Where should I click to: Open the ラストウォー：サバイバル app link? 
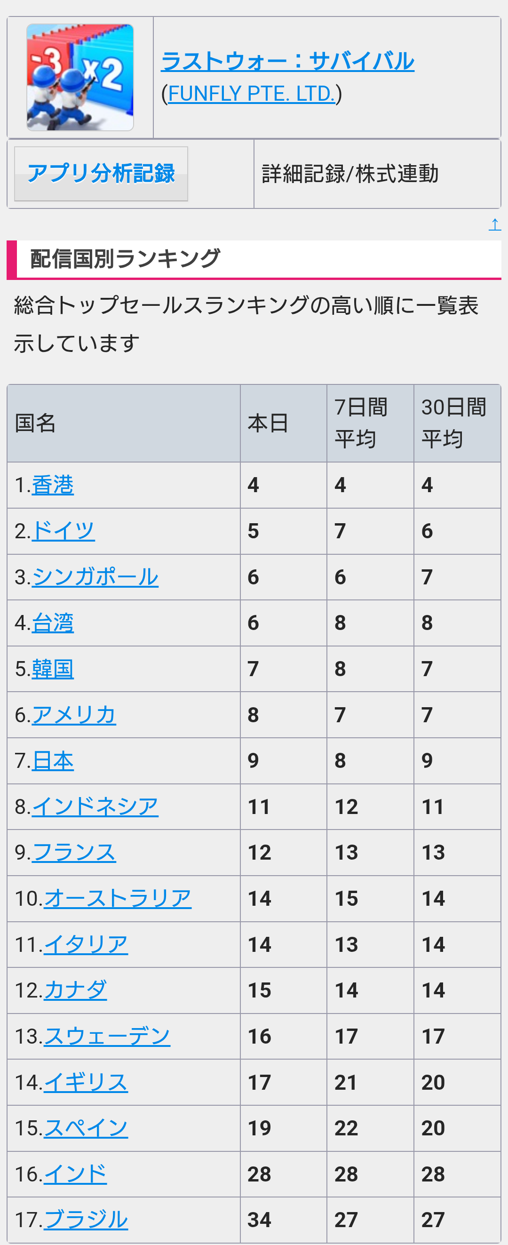287,61
